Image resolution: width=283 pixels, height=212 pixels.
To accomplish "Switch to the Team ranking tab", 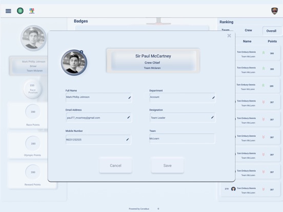I will [x=226, y=30].
